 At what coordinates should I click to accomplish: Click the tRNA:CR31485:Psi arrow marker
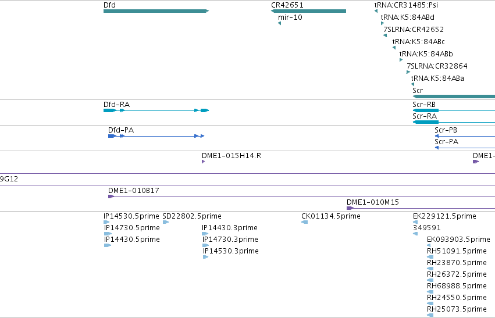point(376,11)
